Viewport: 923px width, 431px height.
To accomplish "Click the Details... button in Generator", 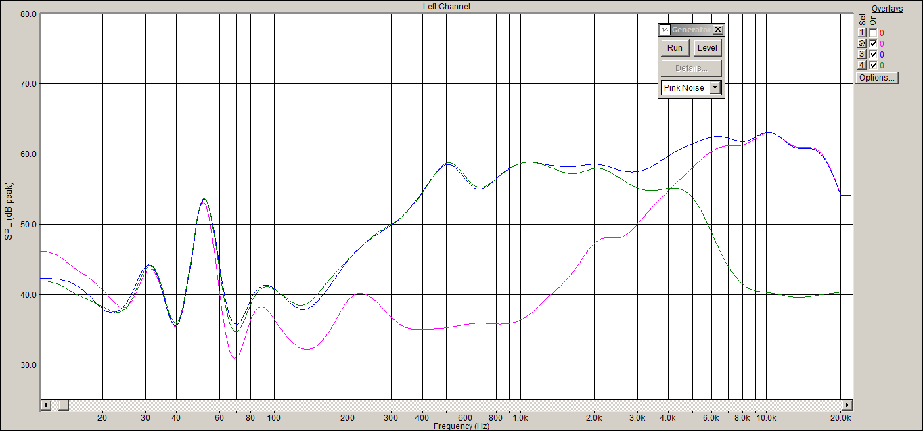I will 692,68.
